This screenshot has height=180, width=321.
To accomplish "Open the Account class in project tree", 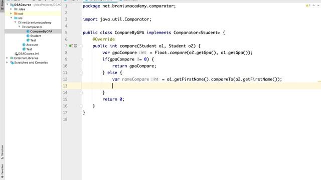I will (x=32, y=44).
